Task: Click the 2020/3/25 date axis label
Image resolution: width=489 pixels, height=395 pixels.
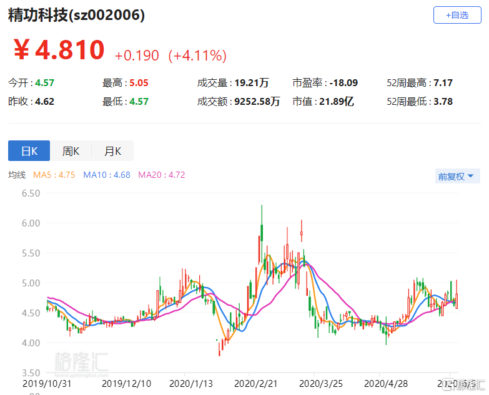Action: (x=321, y=384)
